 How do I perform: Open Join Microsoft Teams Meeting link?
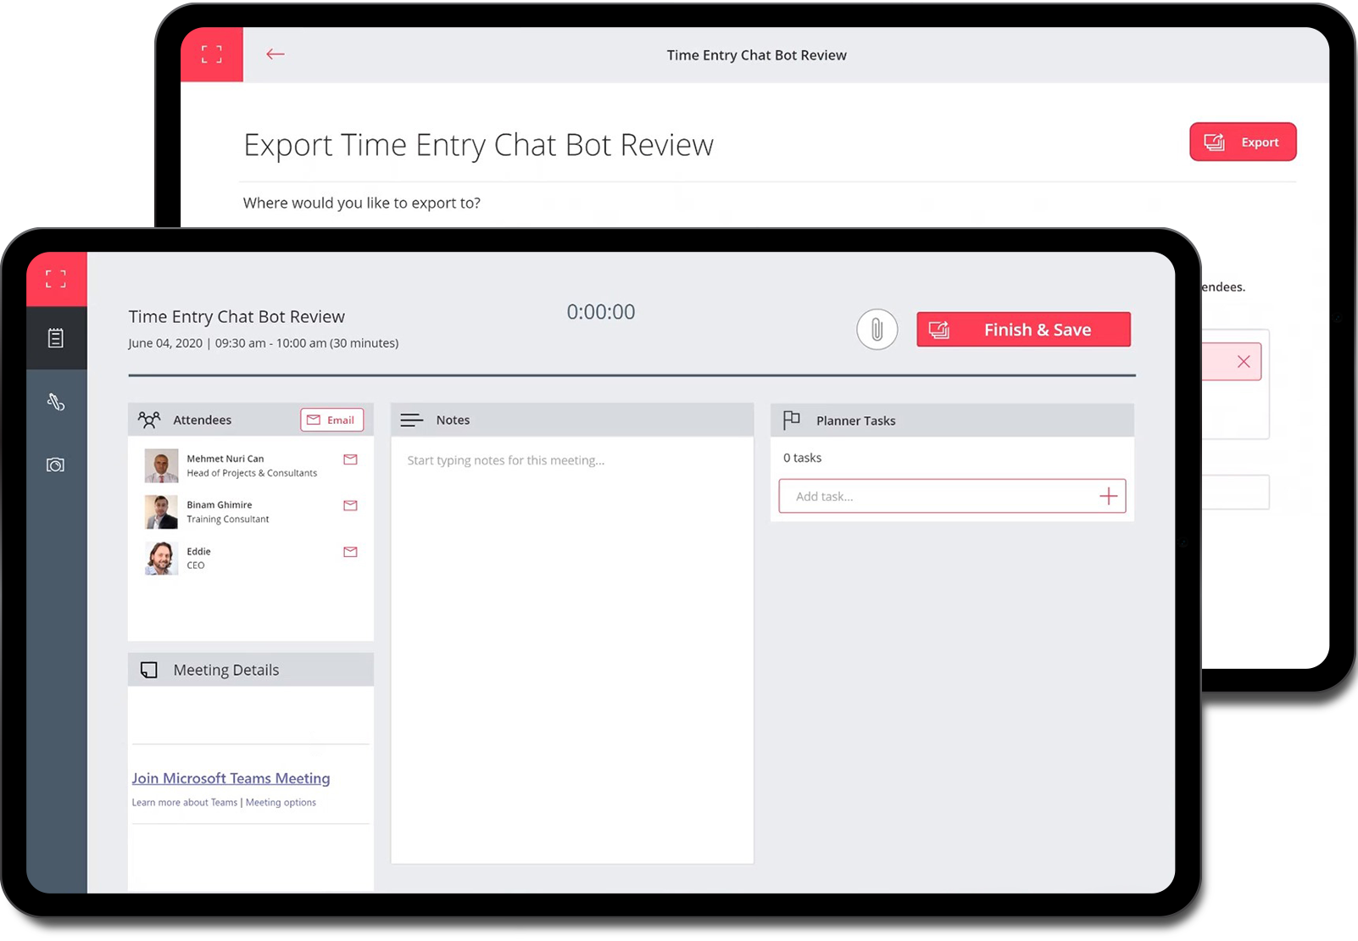pyautogui.click(x=231, y=778)
